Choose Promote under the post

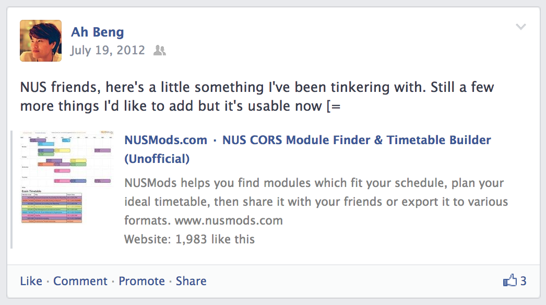click(142, 281)
